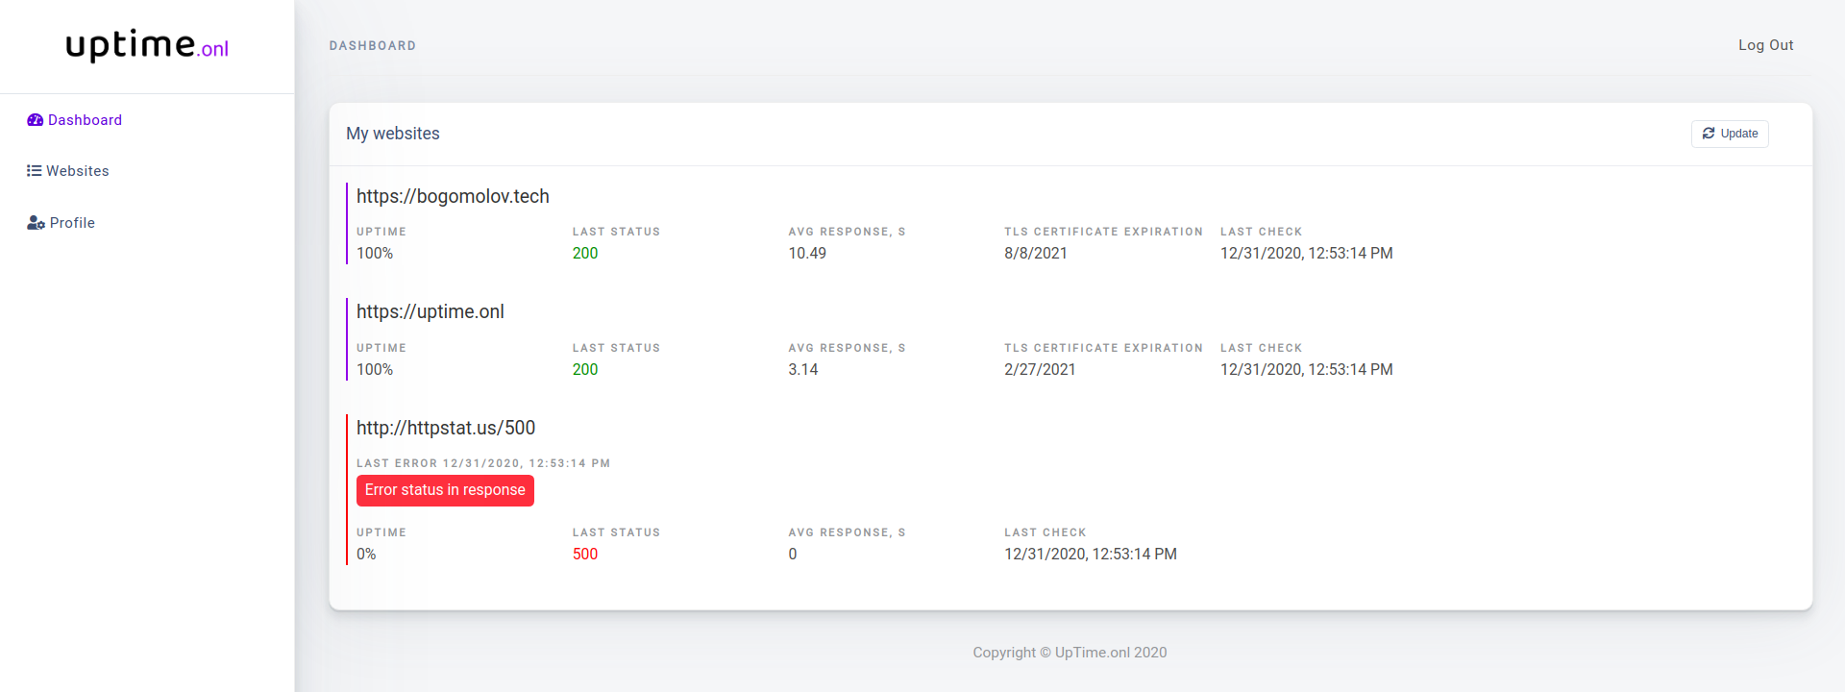1845x692 pixels.
Task: Select TLS expiration date 8/8/2021
Action: click(x=1036, y=254)
